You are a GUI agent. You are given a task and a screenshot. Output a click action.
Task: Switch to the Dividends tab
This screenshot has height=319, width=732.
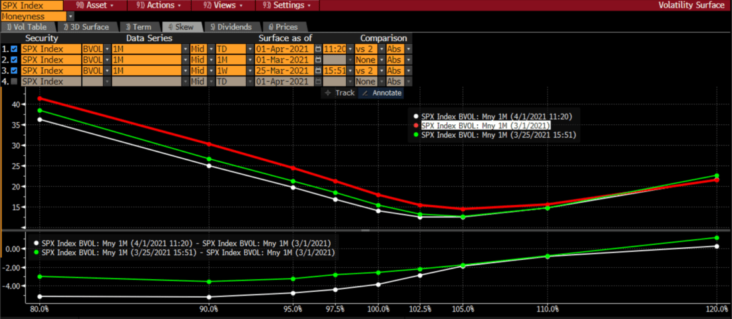(231, 27)
